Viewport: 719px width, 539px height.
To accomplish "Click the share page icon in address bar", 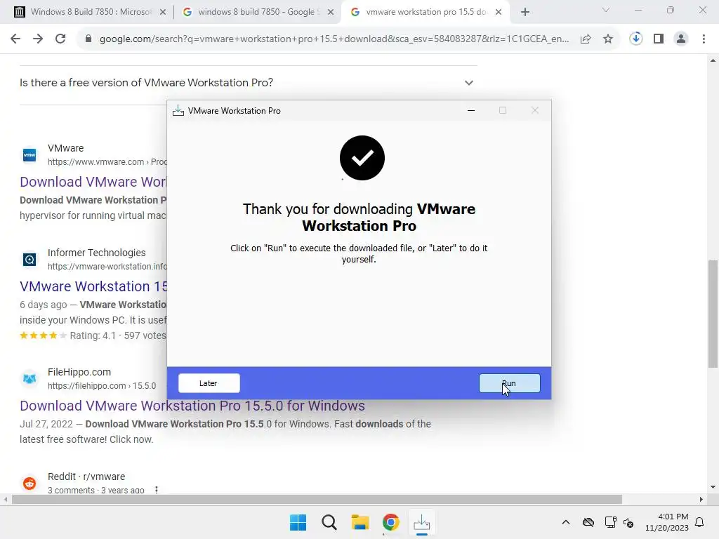I will [586, 39].
